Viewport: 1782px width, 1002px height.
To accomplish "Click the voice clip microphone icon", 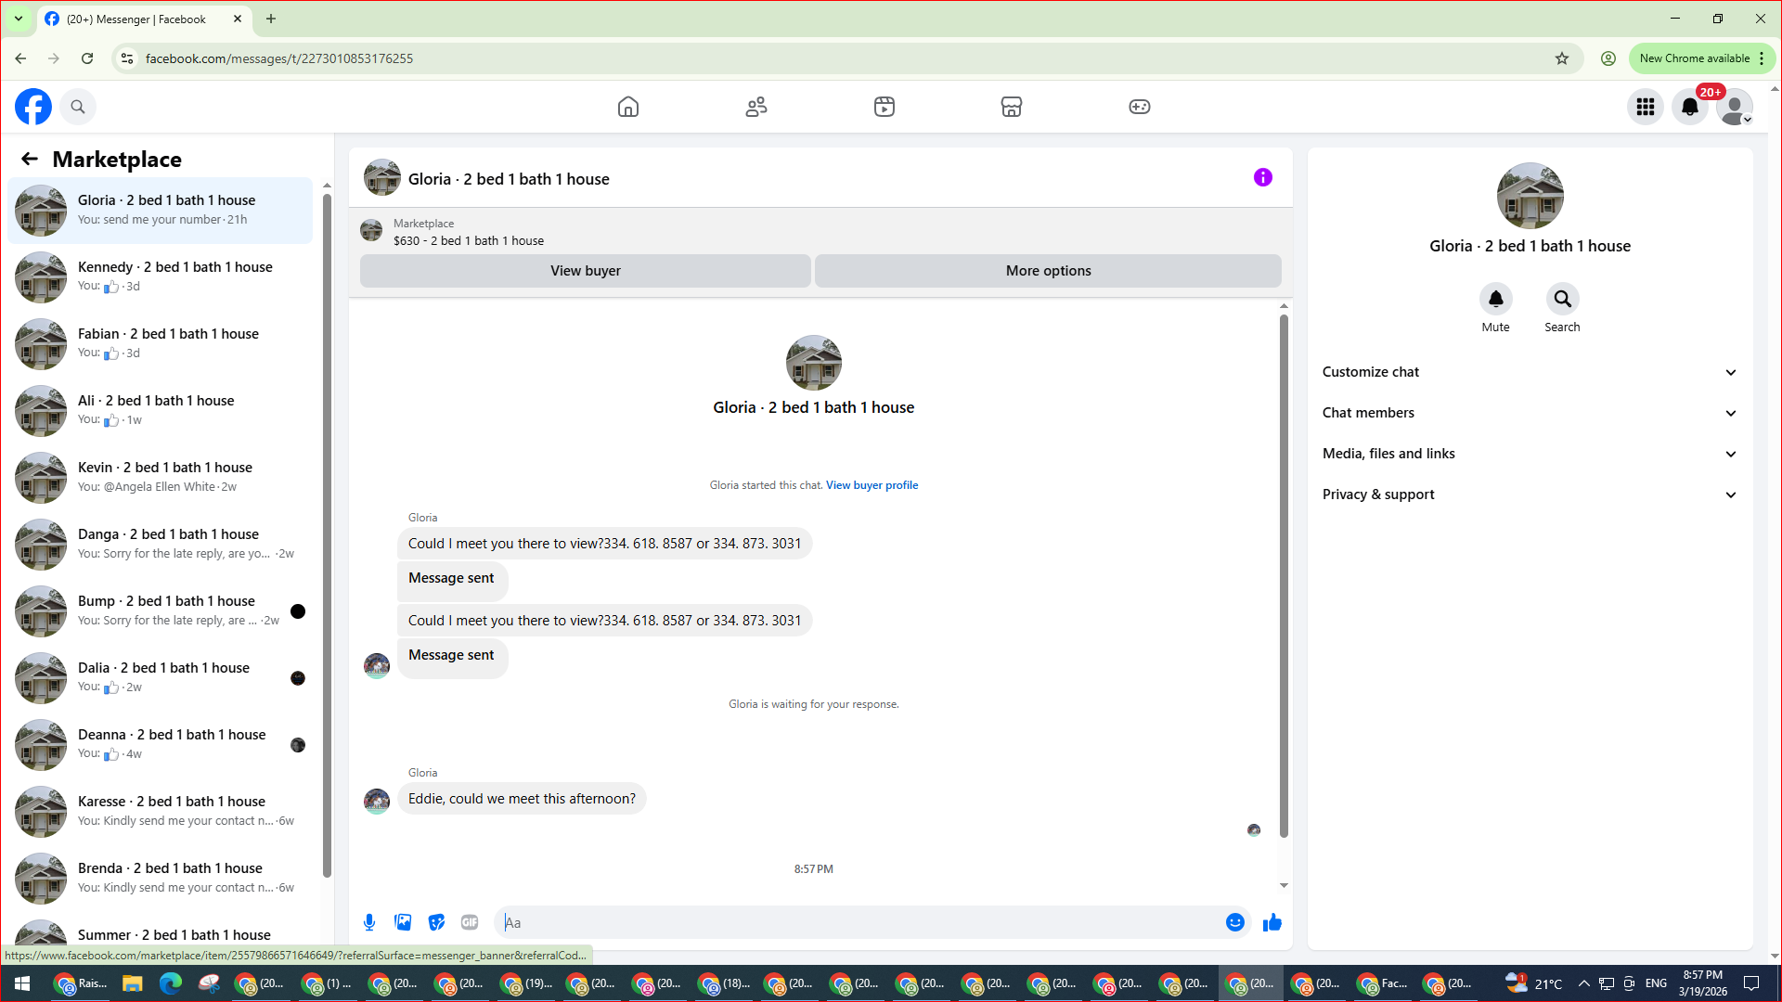I will (369, 922).
